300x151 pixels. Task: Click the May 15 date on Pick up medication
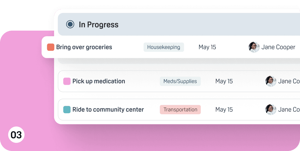tap(224, 81)
